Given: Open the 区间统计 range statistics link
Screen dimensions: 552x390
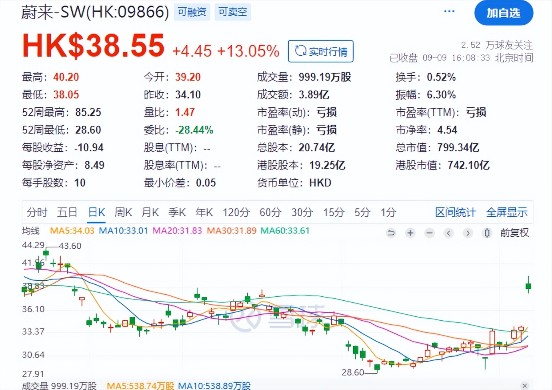Looking at the screenshot, I should coord(455,213).
